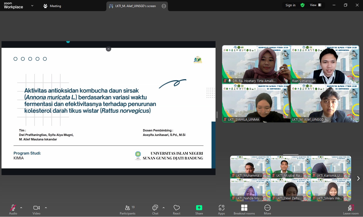Image resolution: width=363 pixels, height=217 pixels.
Task: Toggle the View layout button
Action: [x=316, y=5]
